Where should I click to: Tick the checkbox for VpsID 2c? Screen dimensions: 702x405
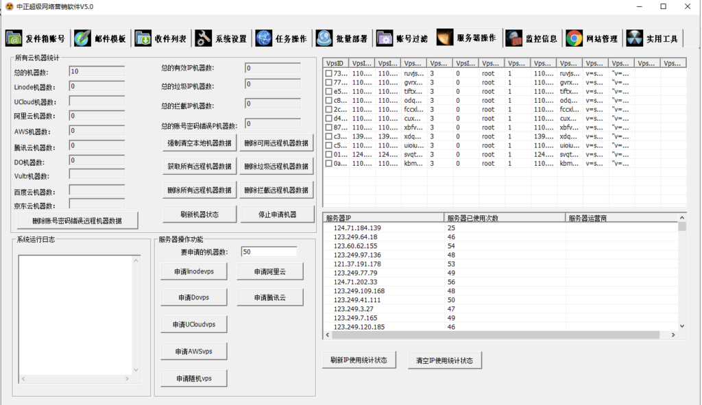tap(328, 109)
